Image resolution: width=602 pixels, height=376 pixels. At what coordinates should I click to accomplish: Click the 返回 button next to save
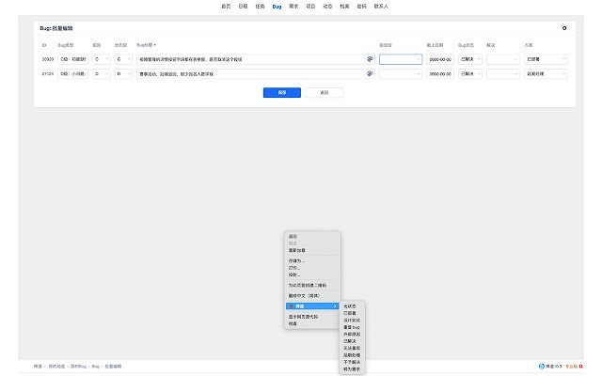coord(325,92)
